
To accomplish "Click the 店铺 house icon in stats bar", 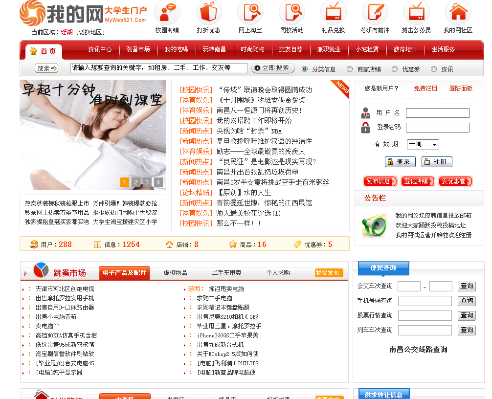I will point(169,244).
